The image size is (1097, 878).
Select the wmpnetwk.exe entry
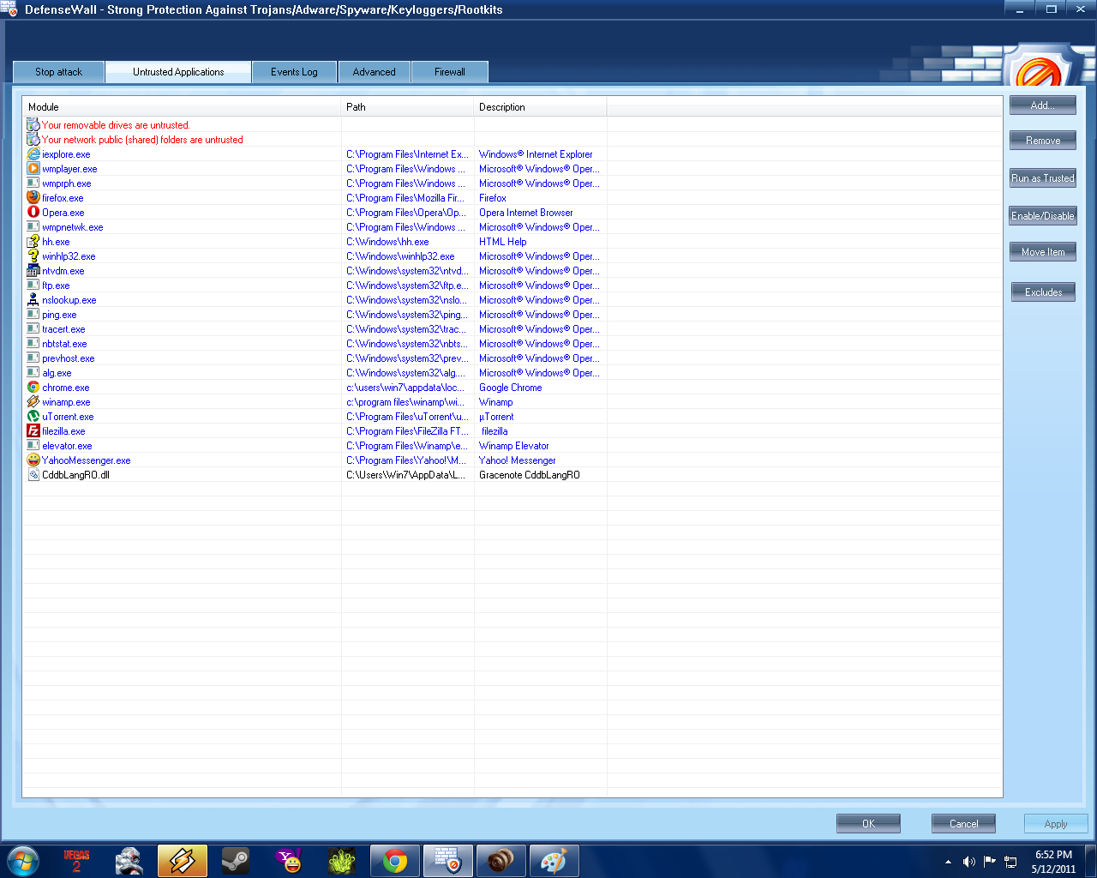point(73,227)
